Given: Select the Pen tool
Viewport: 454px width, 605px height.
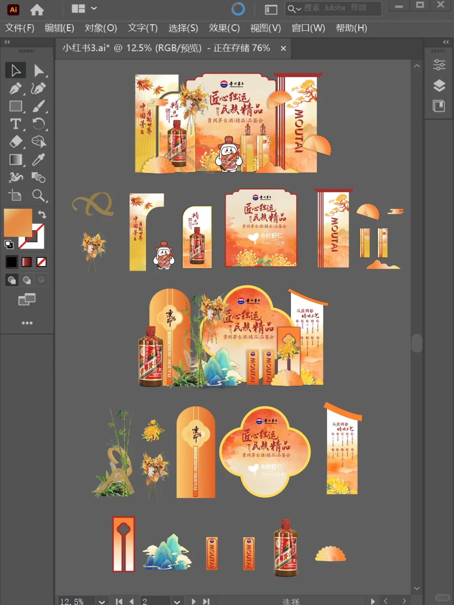Looking at the screenshot, I should [x=16, y=88].
